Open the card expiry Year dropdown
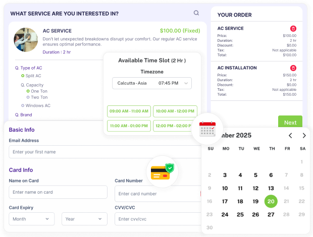 [x=84, y=219]
